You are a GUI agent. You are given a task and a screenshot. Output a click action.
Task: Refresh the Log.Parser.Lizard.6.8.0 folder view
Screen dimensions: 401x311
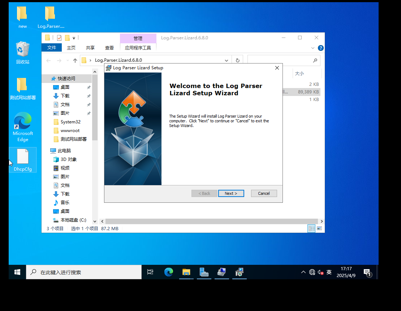(237, 60)
